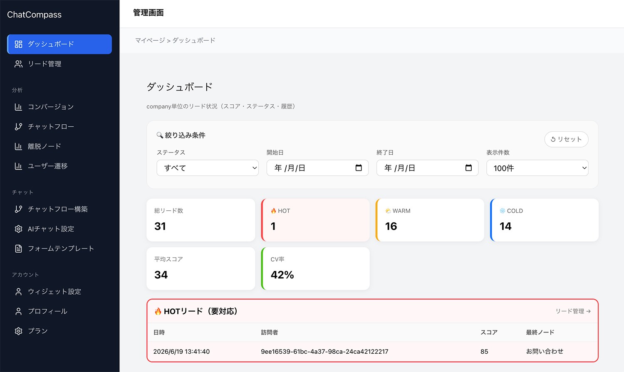Follow the リード管理 → link in HOT panel
This screenshot has width=624, height=372.
[x=573, y=311]
